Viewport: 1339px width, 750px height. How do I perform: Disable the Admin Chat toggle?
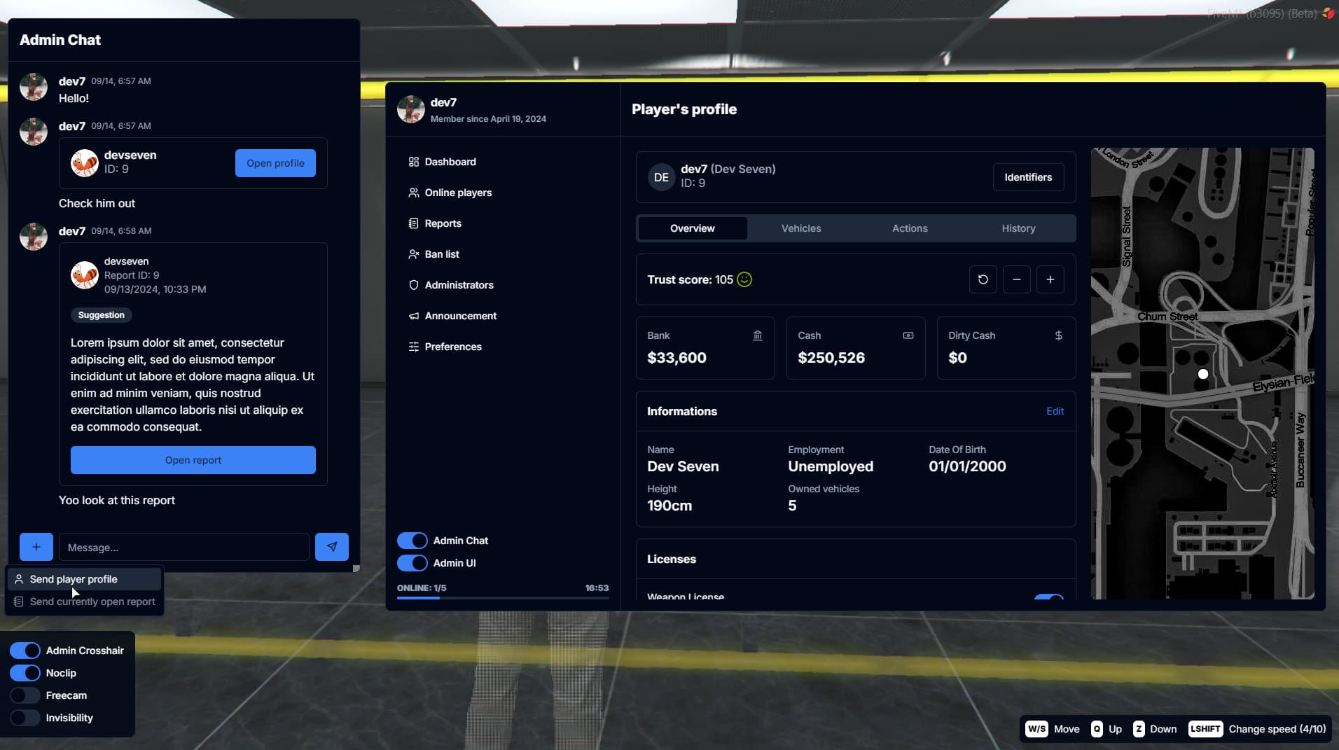tap(412, 540)
